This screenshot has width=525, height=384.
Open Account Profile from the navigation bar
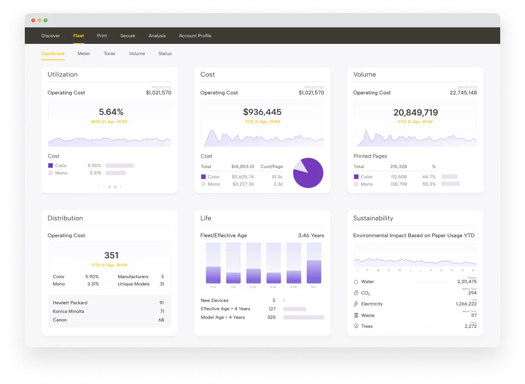pos(195,36)
